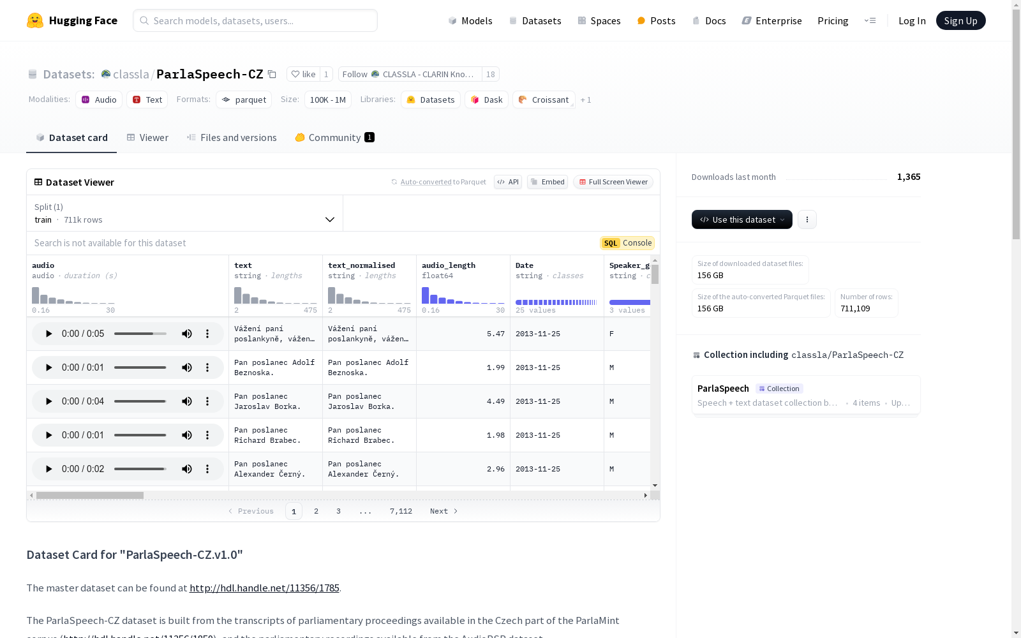This screenshot has width=1021, height=638.
Task: Switch to the Viewer tab
Action: [147, 138]
